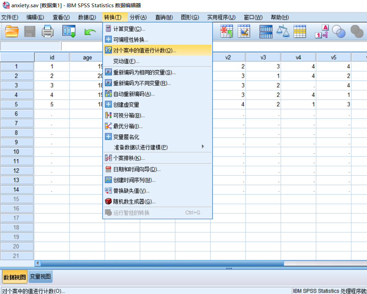Click the Weight cases scales icon

tap(283, 31)
